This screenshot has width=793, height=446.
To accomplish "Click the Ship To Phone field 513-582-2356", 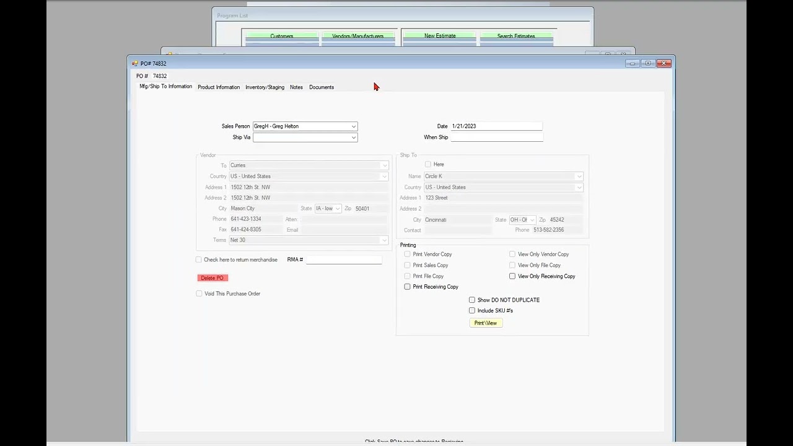I will [556, 230].
